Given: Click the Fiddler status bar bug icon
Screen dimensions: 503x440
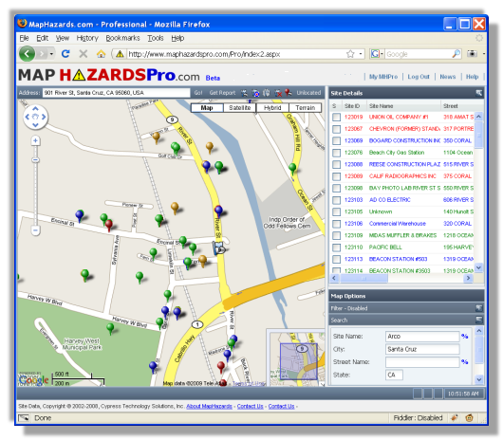Looking at the screenshot, I should pos(455,418).
